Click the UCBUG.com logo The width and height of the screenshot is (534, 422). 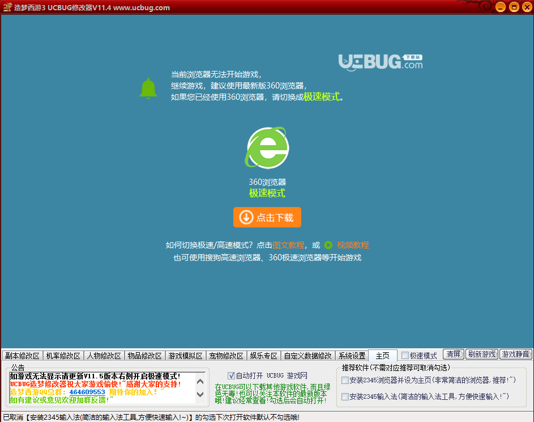coord(381,62)
